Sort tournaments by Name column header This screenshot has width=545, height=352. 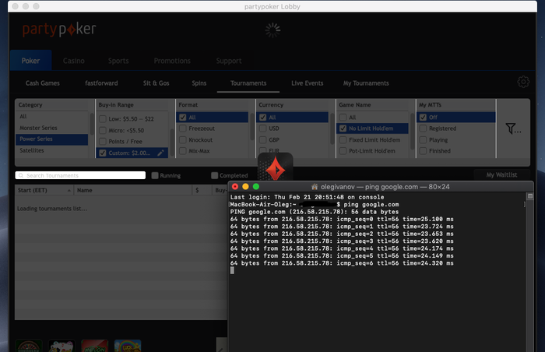tap(133, 190)
